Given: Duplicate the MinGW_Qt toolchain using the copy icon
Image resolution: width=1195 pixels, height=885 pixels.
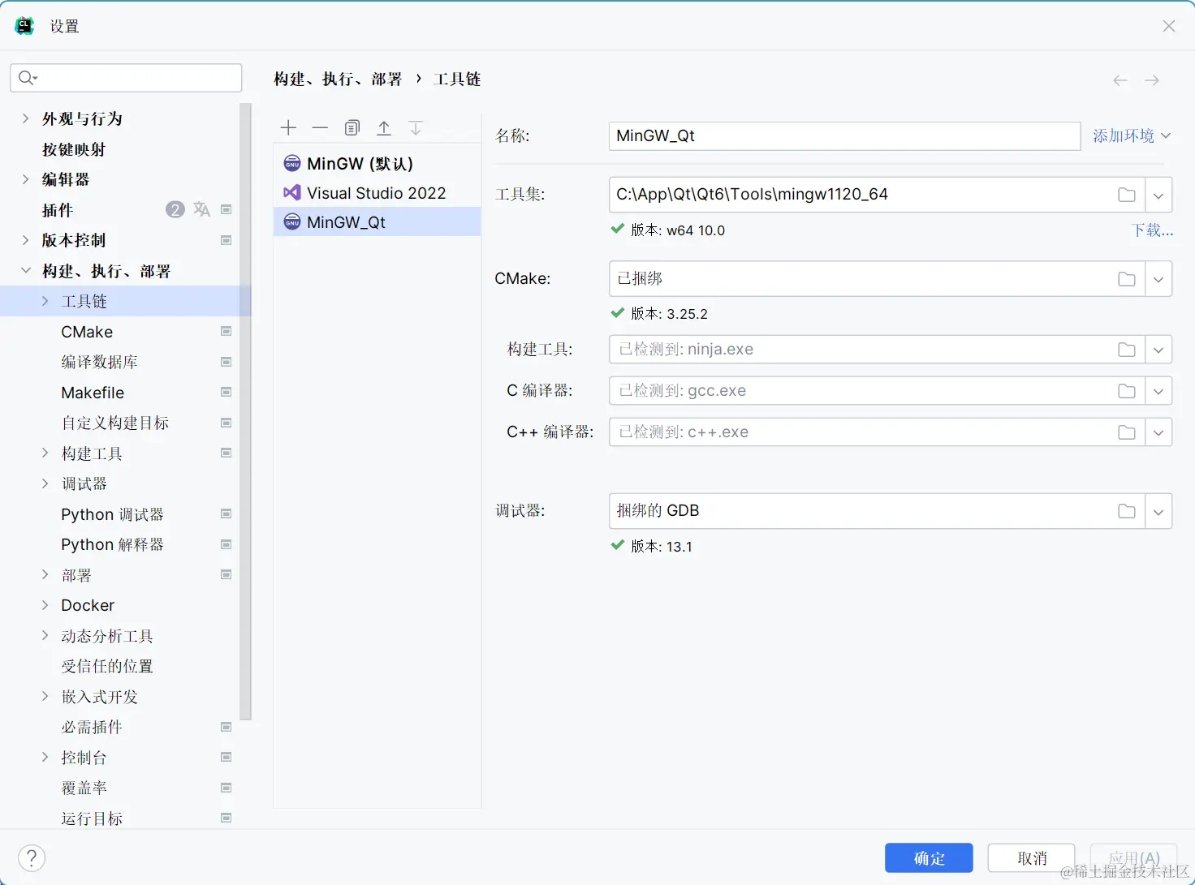Looking at the screenshot, I should pos(352,127).
